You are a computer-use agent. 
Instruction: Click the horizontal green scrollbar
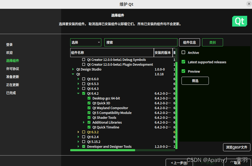(x=103, y=150)
